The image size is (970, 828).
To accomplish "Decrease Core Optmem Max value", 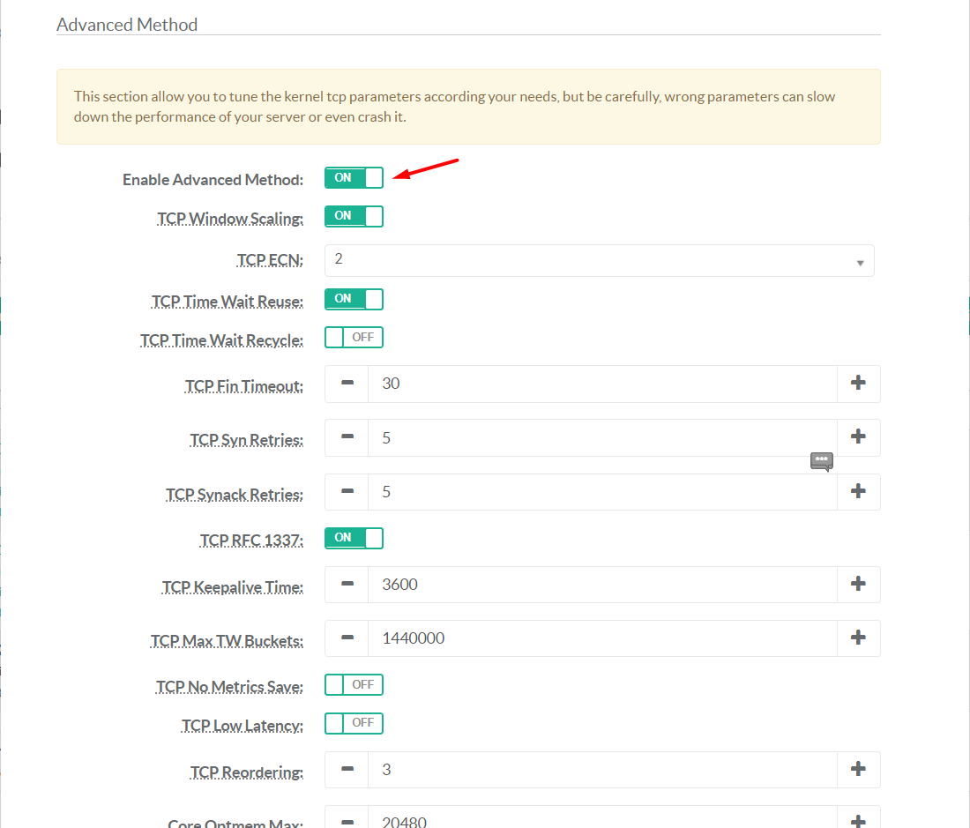I will [347, 820].
